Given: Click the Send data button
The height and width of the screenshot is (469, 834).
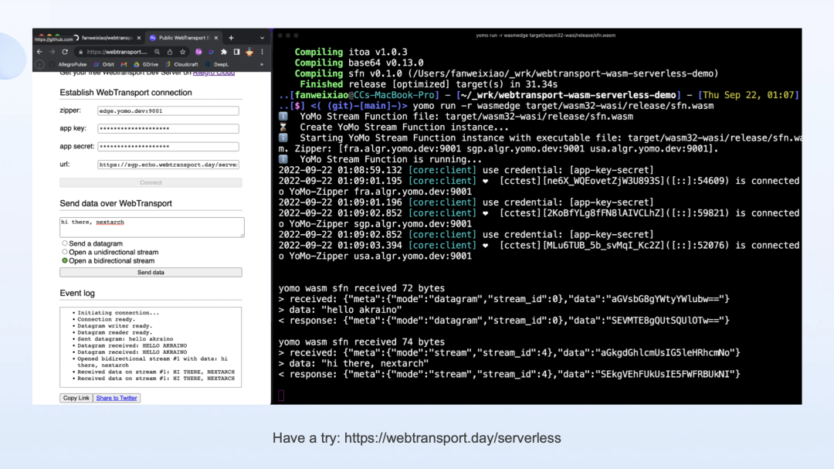Looking at the screenshot, I should 151,273.
